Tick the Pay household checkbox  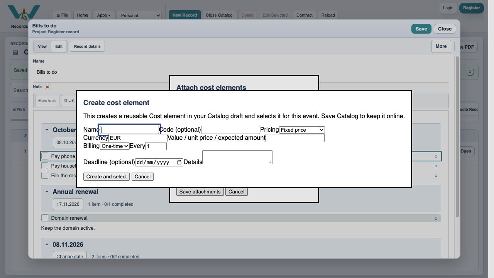45,166
